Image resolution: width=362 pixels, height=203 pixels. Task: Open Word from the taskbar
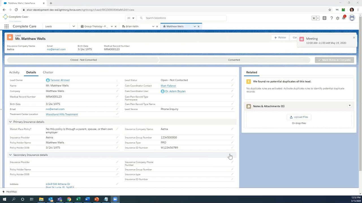point(87,199)
